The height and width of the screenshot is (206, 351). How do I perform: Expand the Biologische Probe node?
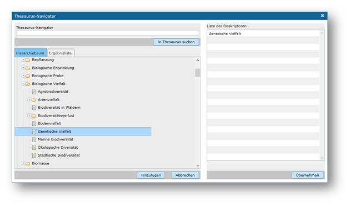click(23, 76)
